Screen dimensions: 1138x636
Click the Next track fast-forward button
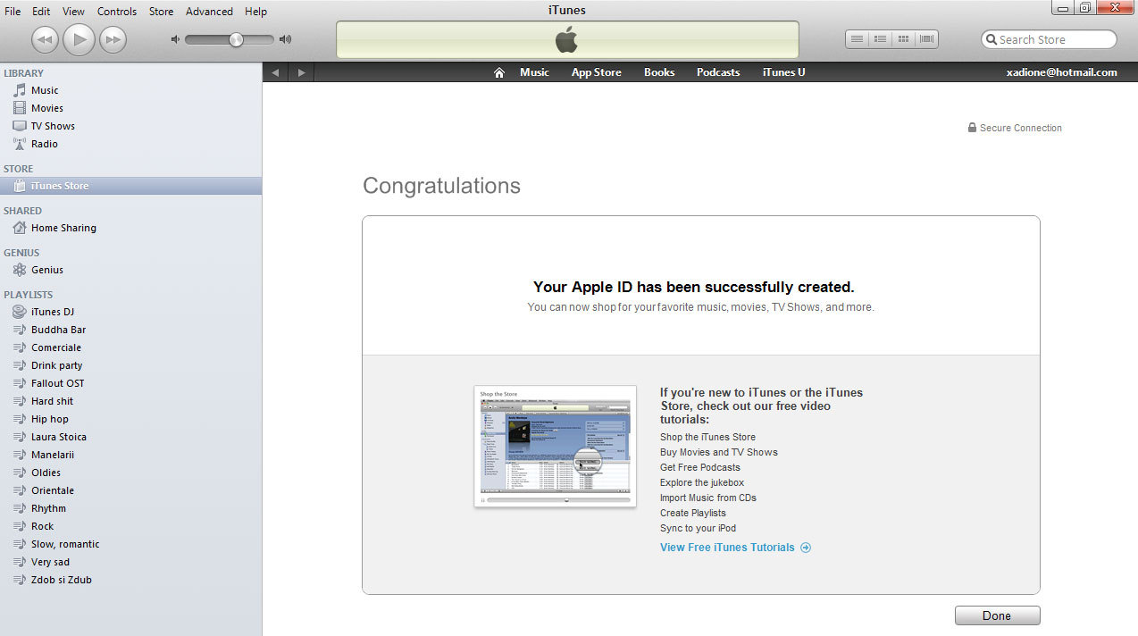pos(113,39)
